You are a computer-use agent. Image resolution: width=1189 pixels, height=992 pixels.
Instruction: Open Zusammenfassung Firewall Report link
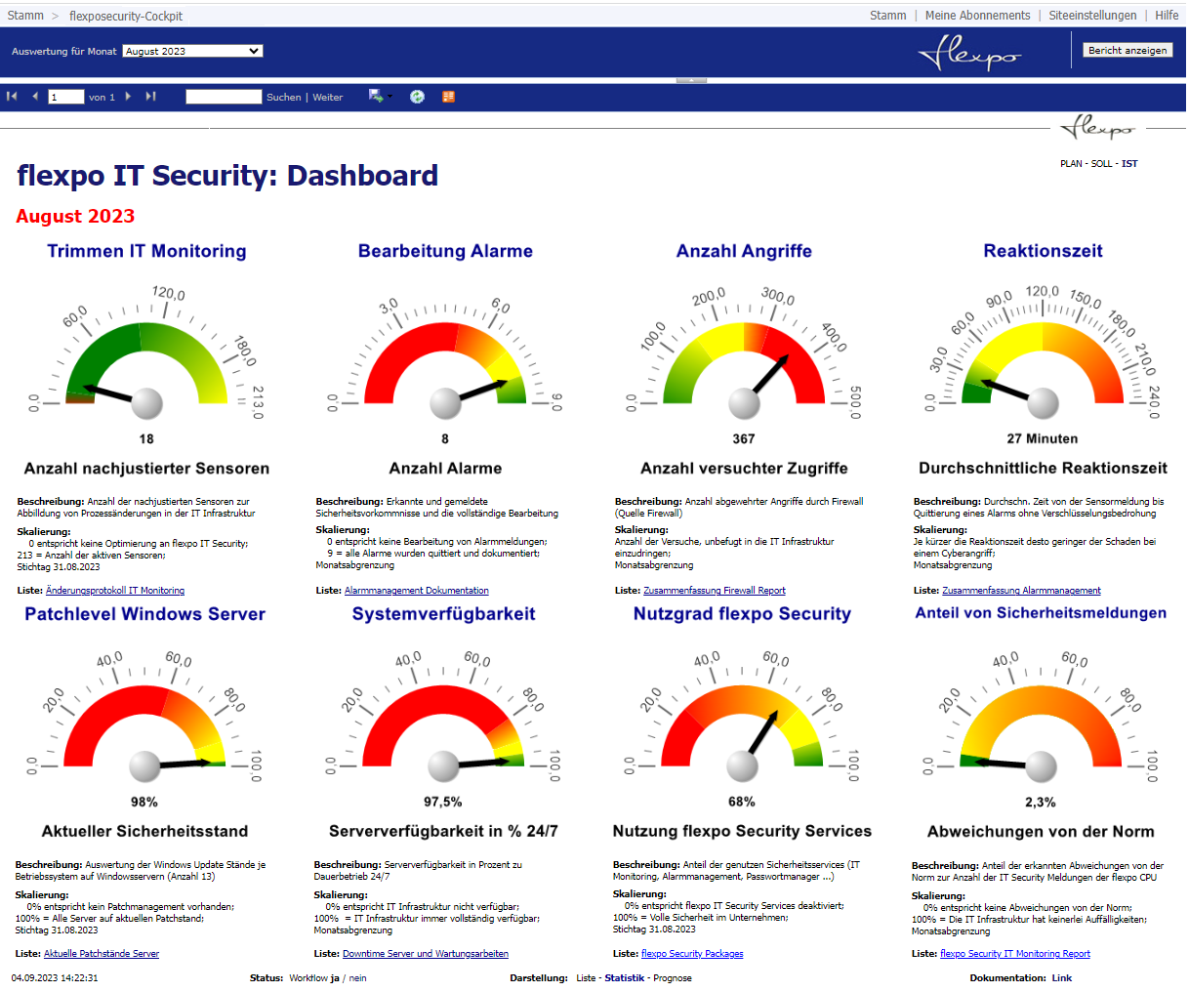(715, 591)
